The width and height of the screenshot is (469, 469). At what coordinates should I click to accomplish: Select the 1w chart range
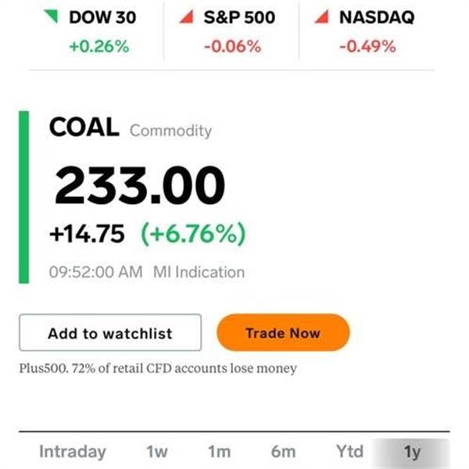pos(157,452)
